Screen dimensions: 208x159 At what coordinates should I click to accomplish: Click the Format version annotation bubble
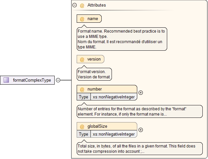point(94,74)
